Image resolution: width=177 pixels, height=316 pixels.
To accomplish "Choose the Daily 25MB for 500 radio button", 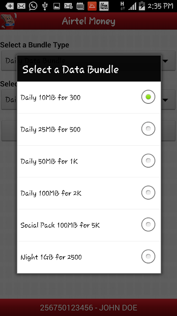I will [148, 128].
